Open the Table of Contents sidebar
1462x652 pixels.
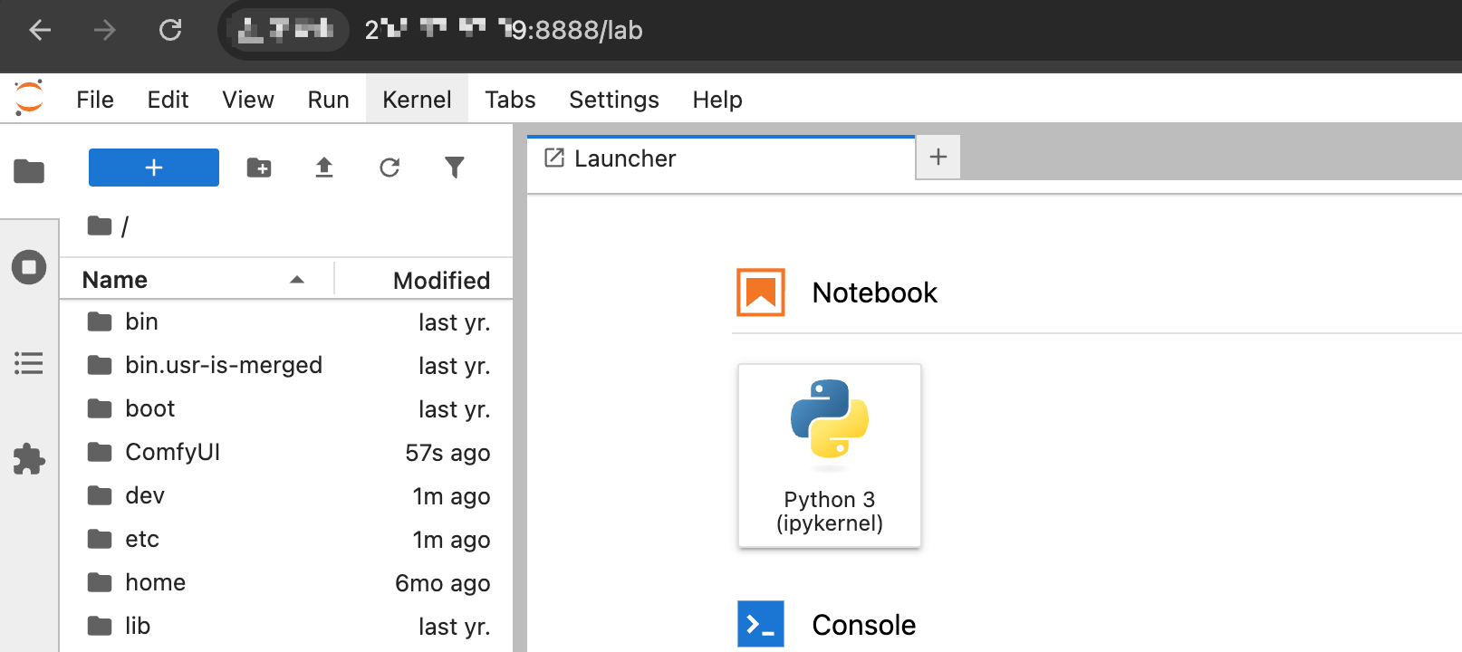[x=29, y=363]
